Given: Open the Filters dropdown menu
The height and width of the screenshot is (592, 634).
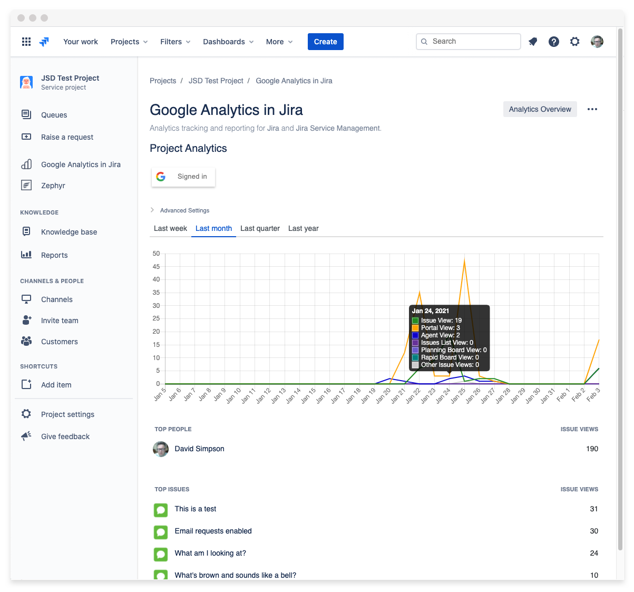Looking at the screenshot, I should (175, 42).
